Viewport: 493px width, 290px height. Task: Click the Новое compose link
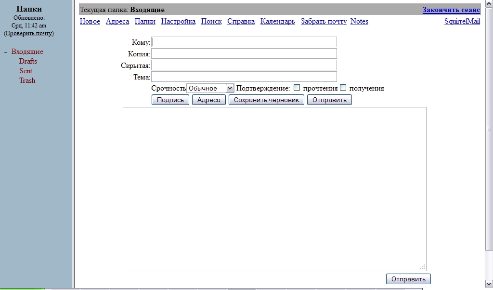[x=90, y=21]
